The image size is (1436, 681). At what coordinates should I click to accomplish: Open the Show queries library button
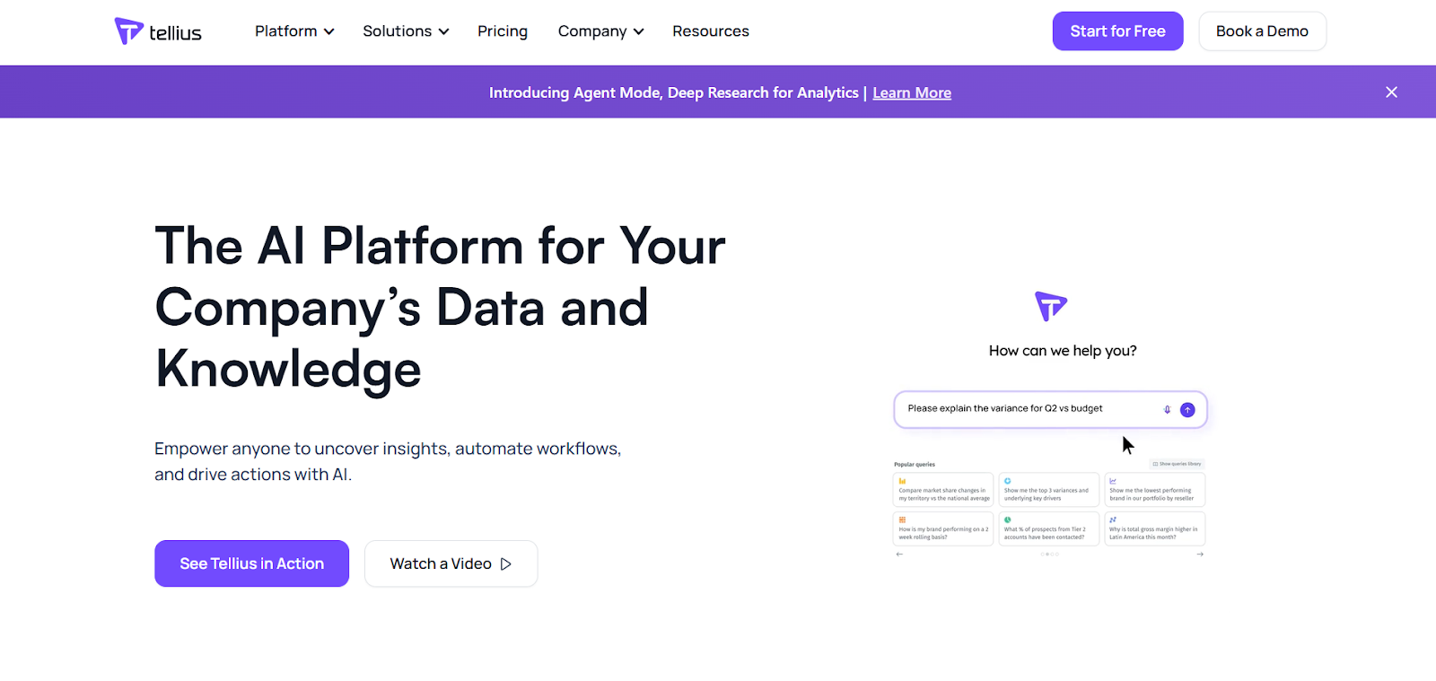1177,464
